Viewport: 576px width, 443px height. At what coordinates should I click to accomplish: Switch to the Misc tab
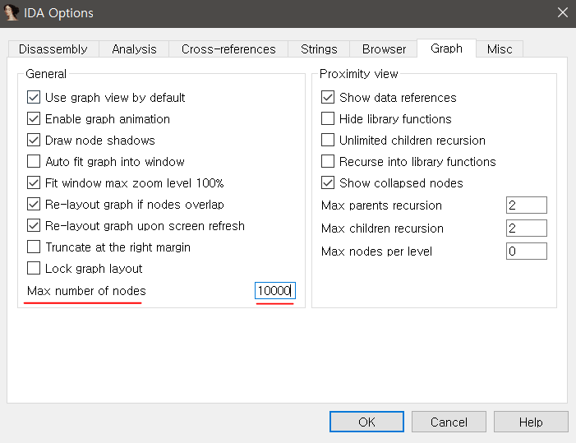click(500, 48)
